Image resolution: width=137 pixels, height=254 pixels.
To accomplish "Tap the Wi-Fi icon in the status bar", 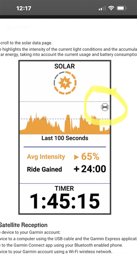I will (111, 8).
